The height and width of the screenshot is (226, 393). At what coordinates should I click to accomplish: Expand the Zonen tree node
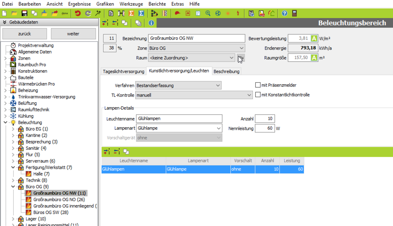tap(5, 58)
